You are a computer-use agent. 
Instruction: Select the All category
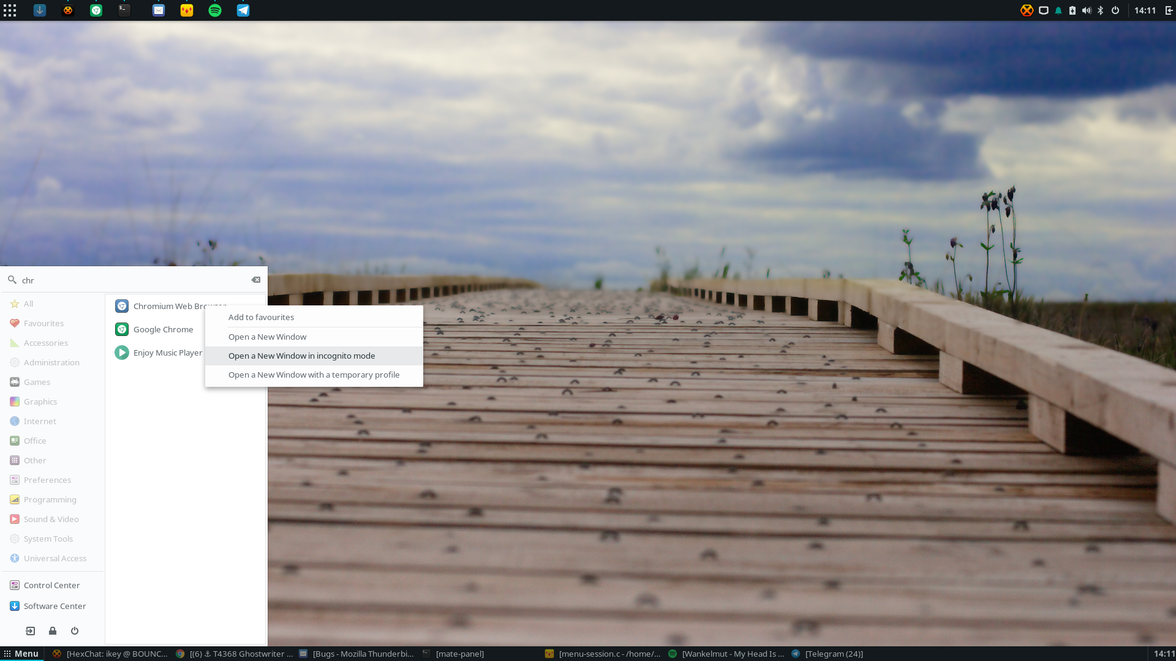coord(53,304)
